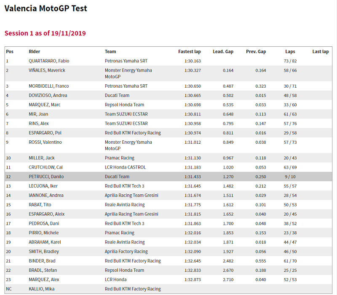The image size is (337, 295).
Task: Click the Rider column header
Action: pyautogui.click(x=35, y=52)
